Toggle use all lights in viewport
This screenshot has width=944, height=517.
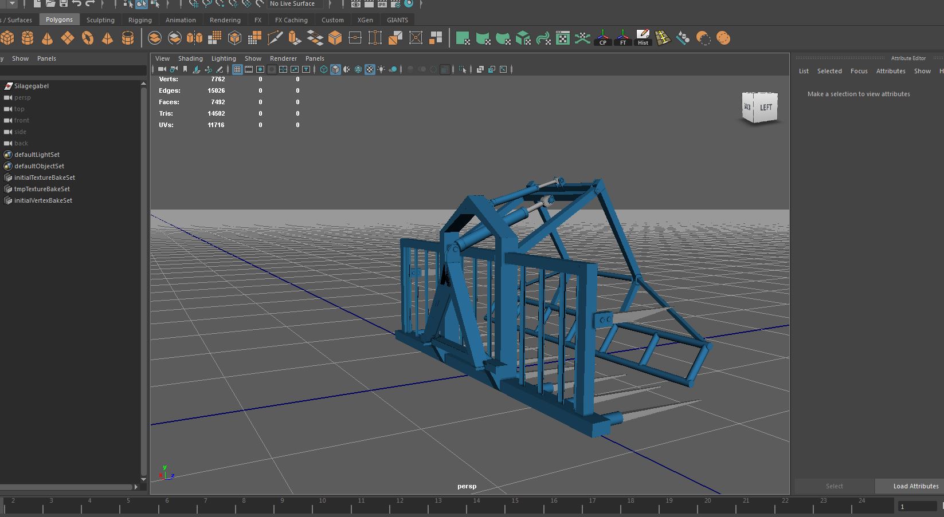point(381,69)
